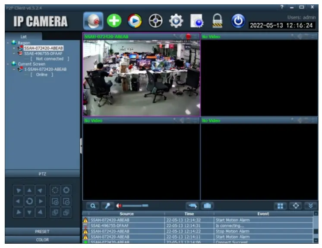Viewport: 322px width, 248px height.
Task: Switch the four-pane grid layout icon
Action: 280,206
